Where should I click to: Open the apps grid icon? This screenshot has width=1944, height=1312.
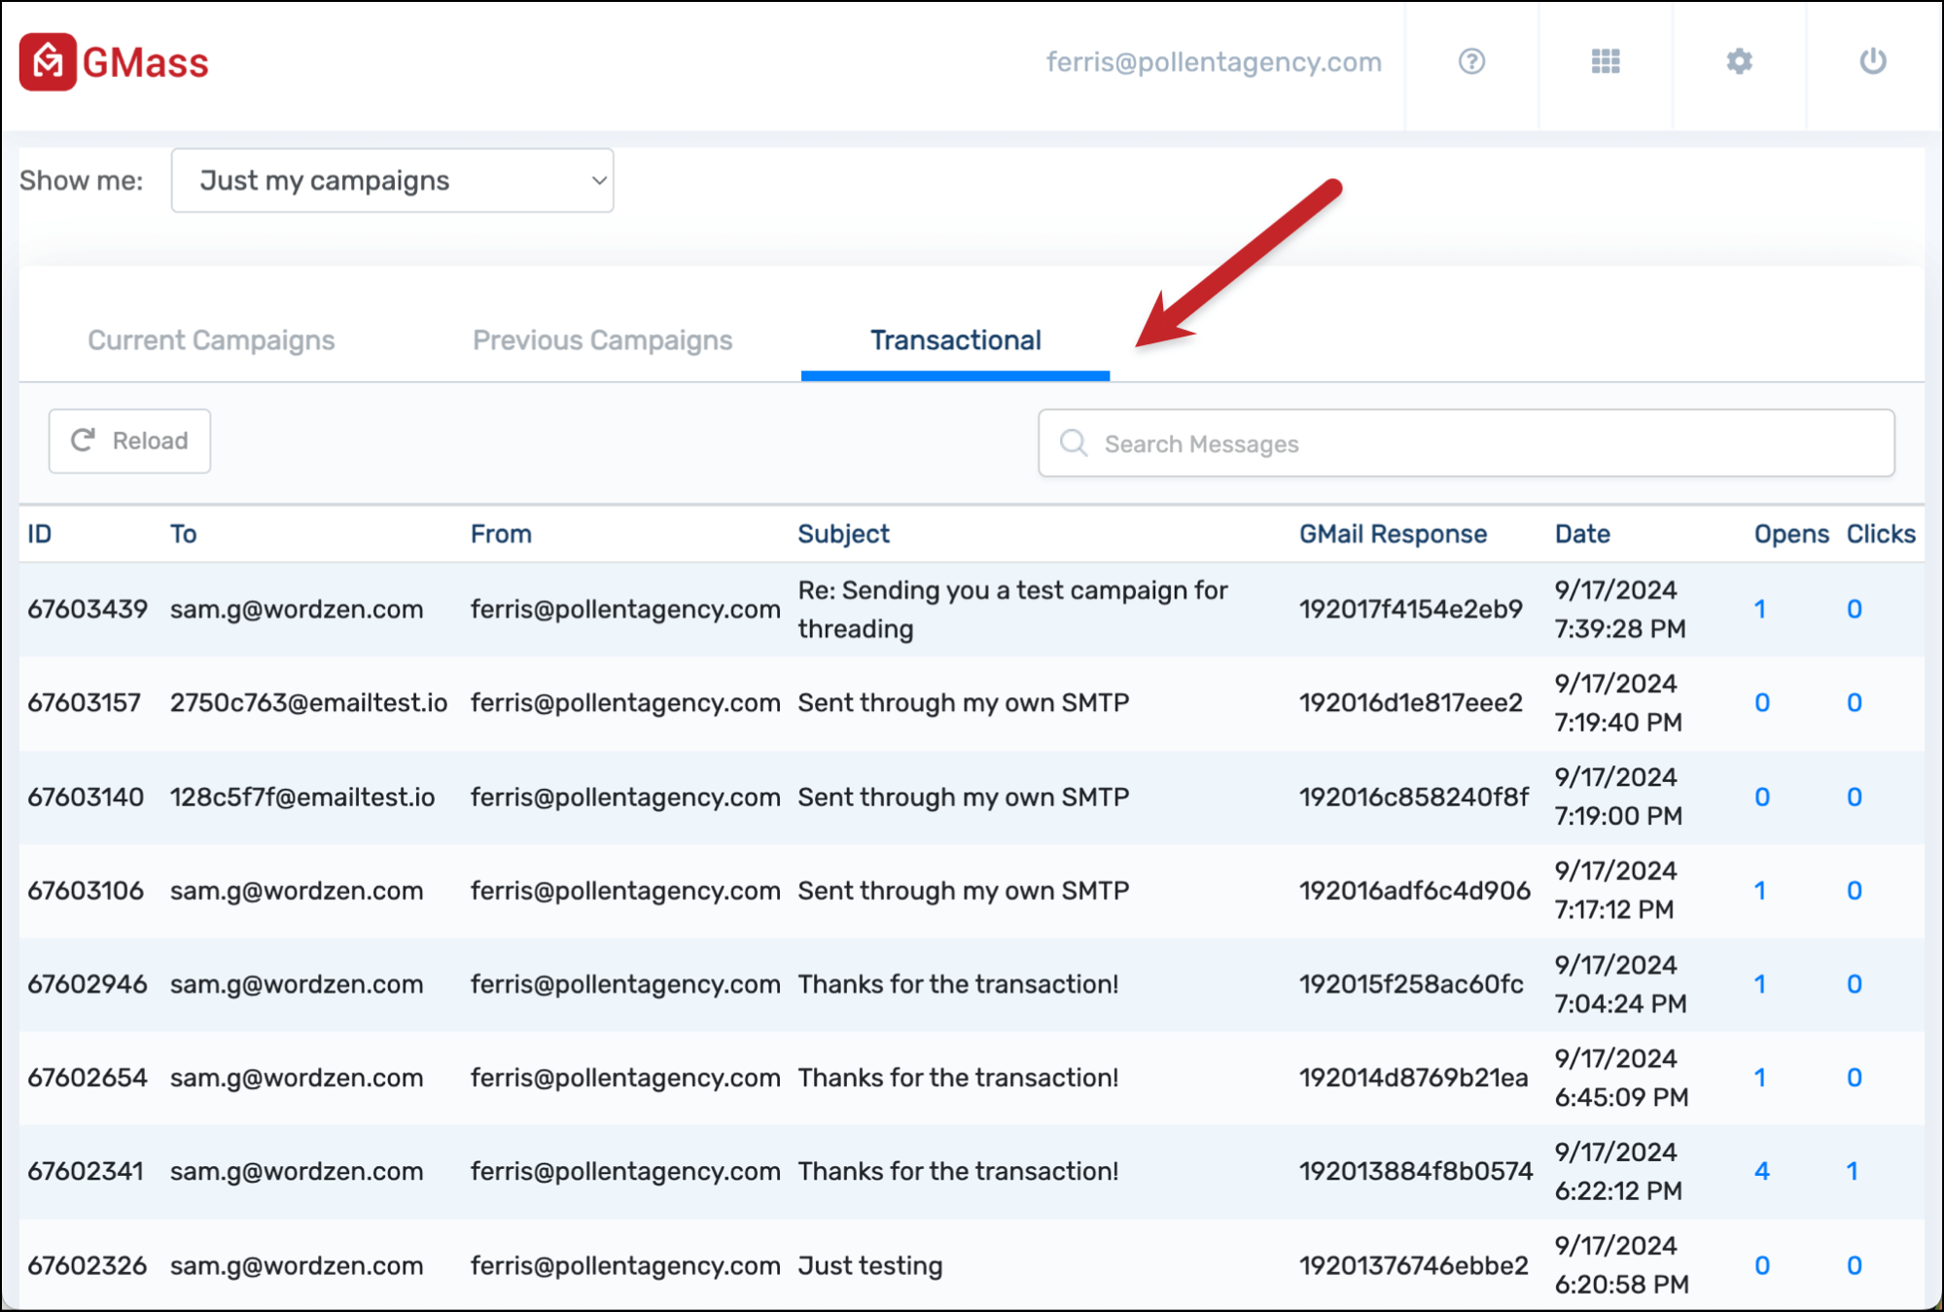1606,61
